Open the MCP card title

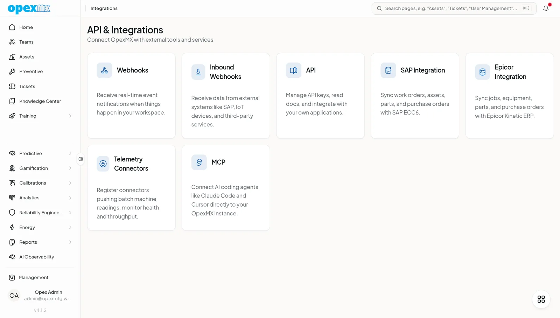pyautogui.click(x=218, y=162)
